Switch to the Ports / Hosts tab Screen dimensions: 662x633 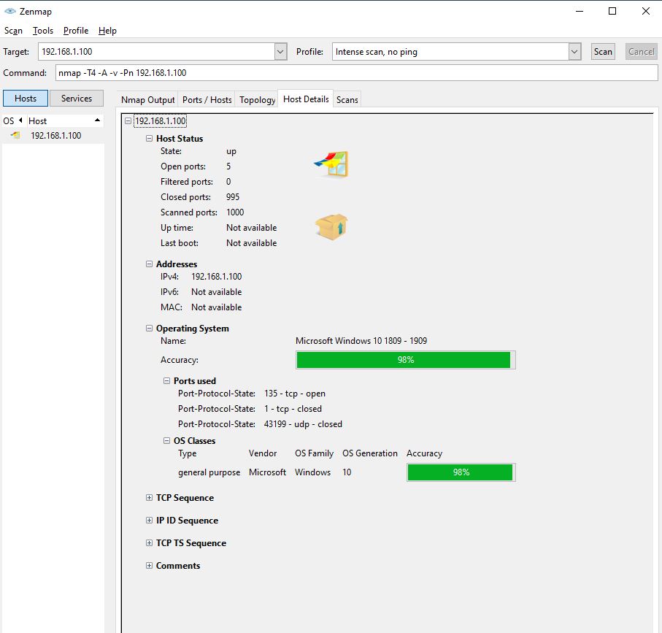coord(207,99)
